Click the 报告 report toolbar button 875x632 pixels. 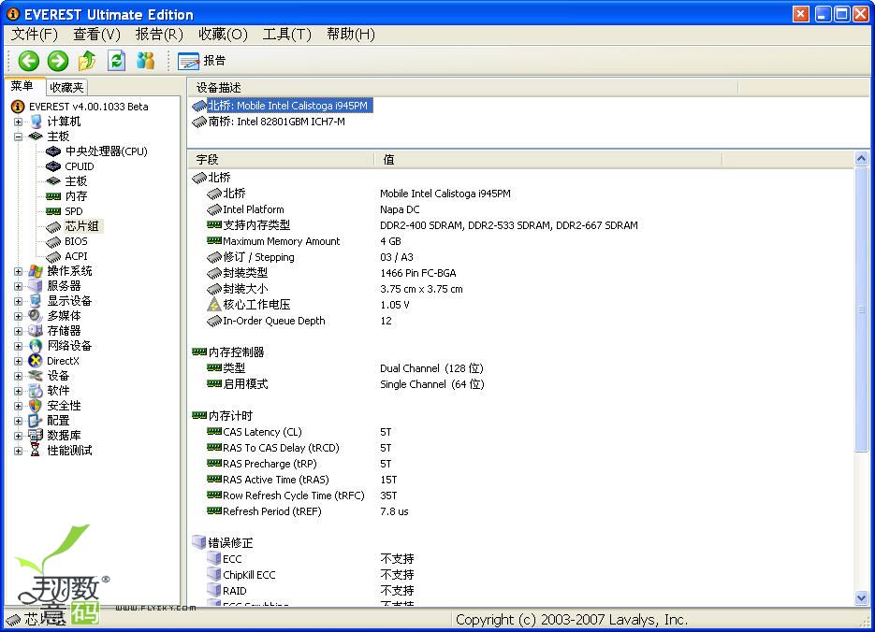point(202,61)
